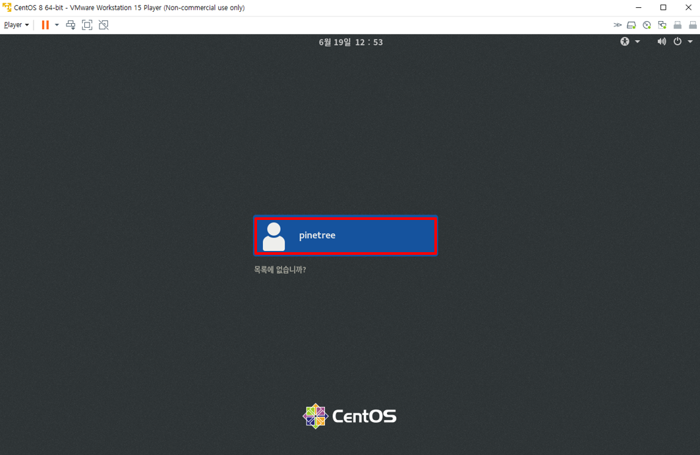
Task: Select the pinetree user account
Action: [x=345, y=236]
